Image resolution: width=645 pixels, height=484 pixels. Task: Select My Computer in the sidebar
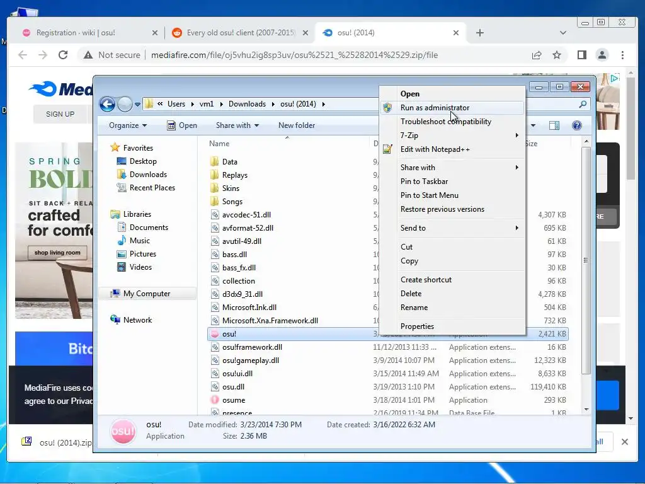click(146, 294)
